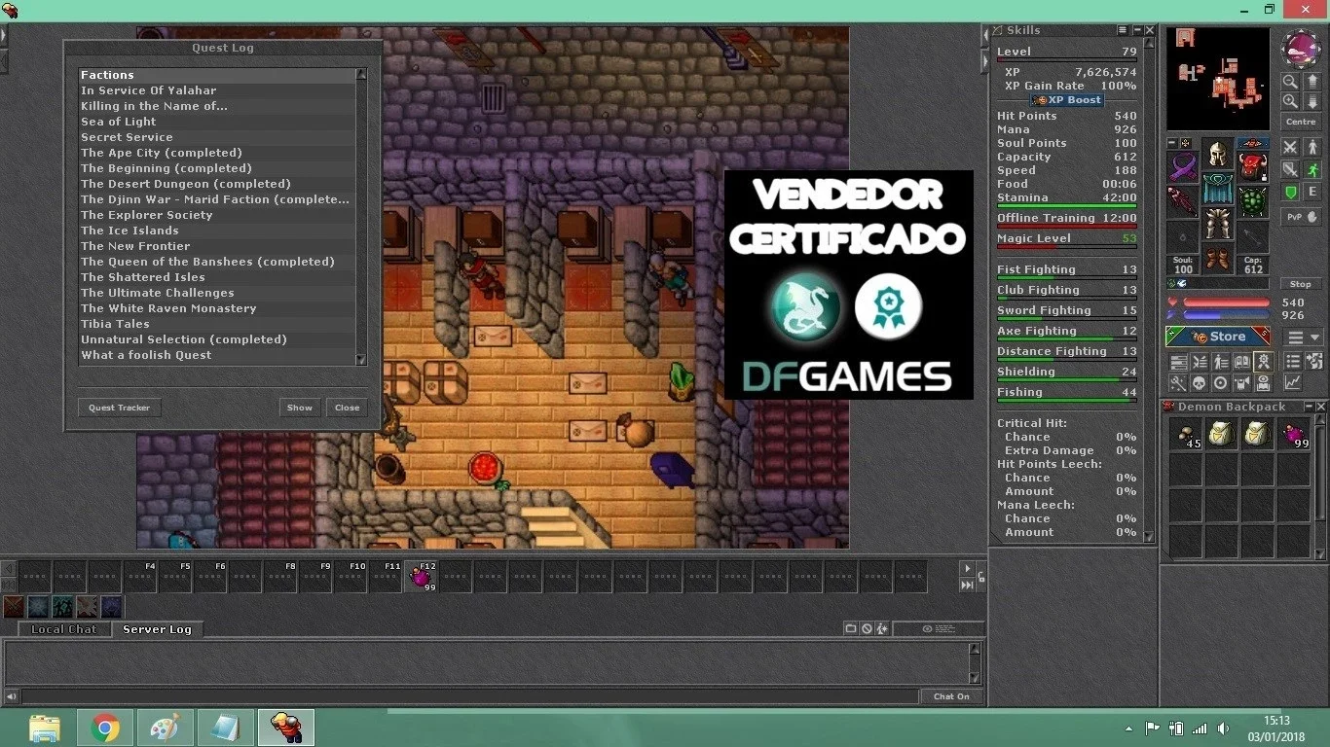Advance action bar with right arrow
The image size is (1330, 747).
pyautogui.click(x=967, y=568)
